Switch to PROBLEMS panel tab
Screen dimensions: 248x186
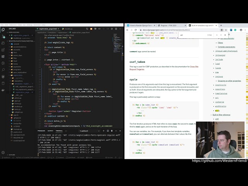coord(41,131)
